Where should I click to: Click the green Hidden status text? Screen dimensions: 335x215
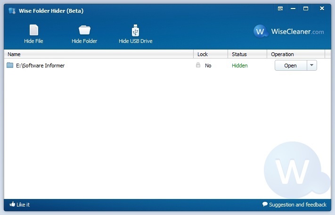pos(240,66)
